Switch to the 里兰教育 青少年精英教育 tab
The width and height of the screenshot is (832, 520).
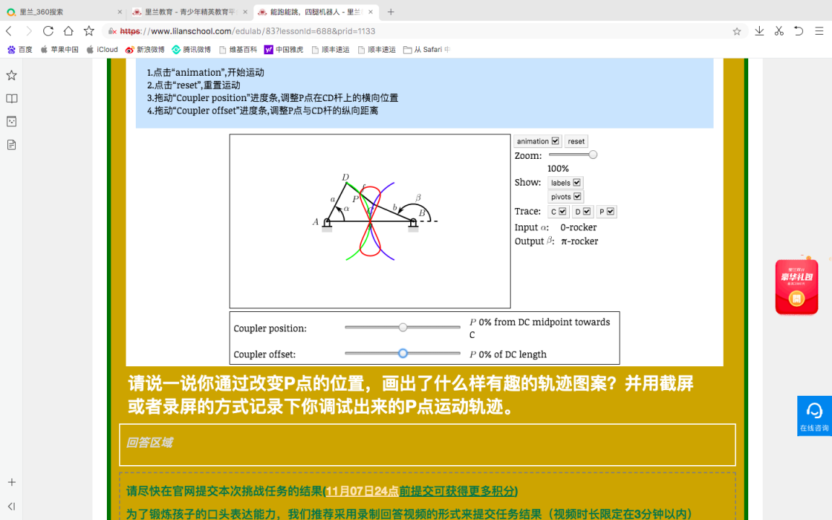(190, 12)
